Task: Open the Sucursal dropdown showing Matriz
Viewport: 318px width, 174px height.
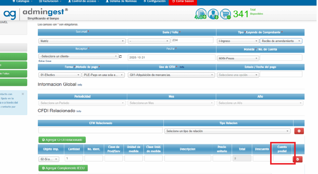Action: 82,41
